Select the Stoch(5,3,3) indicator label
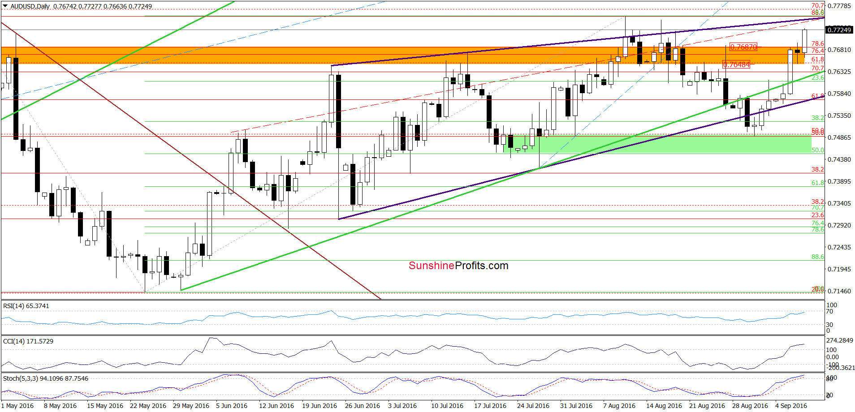Viewport: 855px width, 412px height. click(46, 378)
